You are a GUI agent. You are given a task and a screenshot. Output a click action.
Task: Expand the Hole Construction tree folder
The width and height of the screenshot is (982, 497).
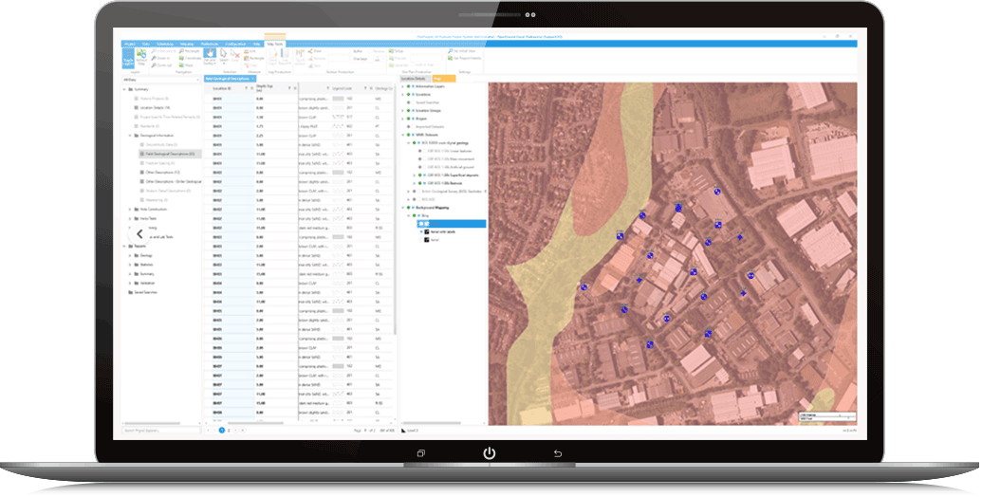click(x=130, y=208)
